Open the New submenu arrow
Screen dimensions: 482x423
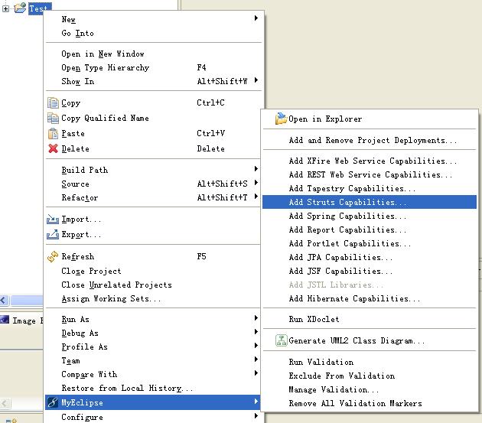coord(256,18)
